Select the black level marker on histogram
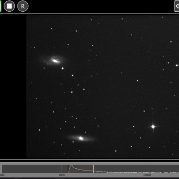Viewport: 179px width, 179px height. pos(68,169)
